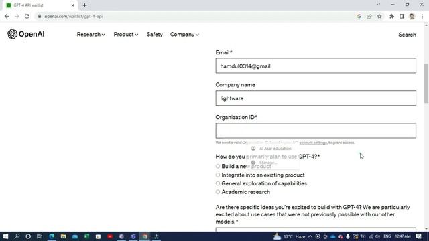This screenshot has width=429, height=241.
Task: Bookmark this page with the star icon
Action: click(x=379, y=16)
